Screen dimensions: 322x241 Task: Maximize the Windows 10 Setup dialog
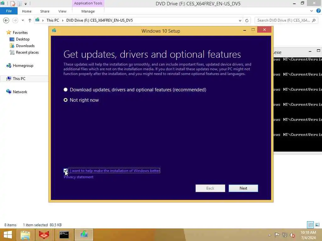(x=253, y=30)
